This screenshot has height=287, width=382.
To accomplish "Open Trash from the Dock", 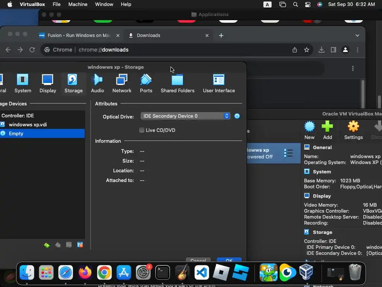I will (x=355, y=272).
